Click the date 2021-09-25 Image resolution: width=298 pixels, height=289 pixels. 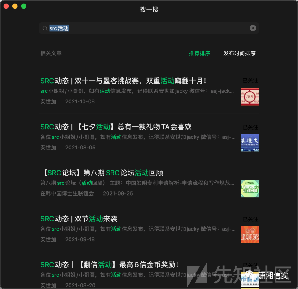(x=118, y=194)
